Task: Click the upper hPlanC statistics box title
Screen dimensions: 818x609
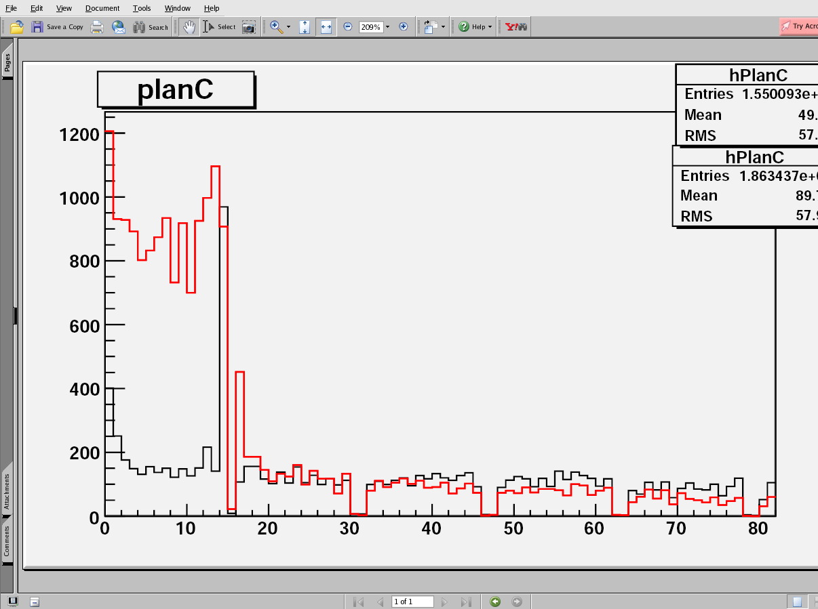Action: (758, 76)
